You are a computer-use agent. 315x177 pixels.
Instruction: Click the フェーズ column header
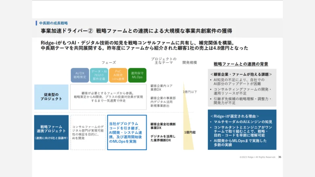pos(109,62)
